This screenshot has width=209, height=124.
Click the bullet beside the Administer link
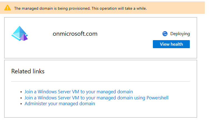click(21, 104)
